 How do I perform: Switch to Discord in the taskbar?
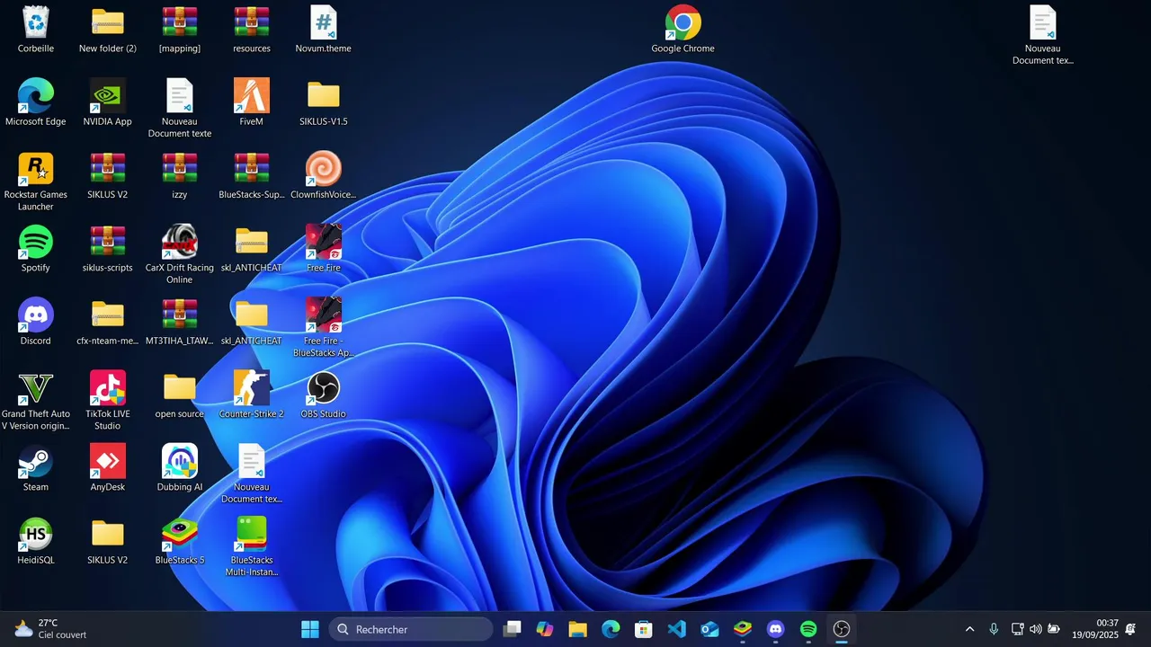[776, 629]
